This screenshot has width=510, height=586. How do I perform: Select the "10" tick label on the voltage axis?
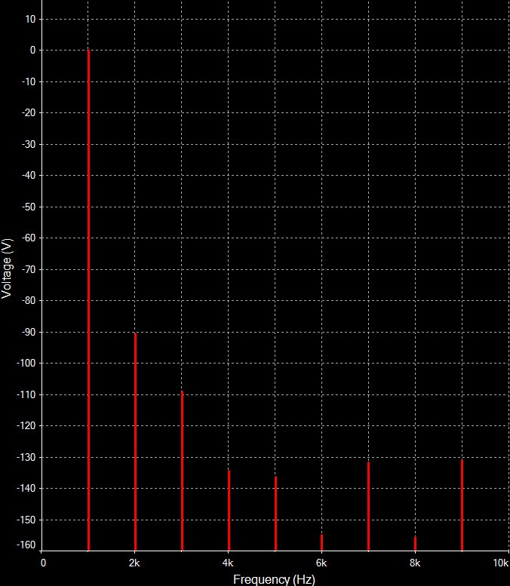30,19
